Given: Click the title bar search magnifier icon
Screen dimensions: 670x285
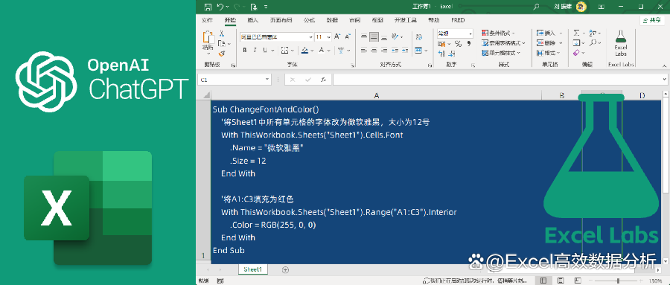Looking at the screenshot, I should [x=536, y=7].
